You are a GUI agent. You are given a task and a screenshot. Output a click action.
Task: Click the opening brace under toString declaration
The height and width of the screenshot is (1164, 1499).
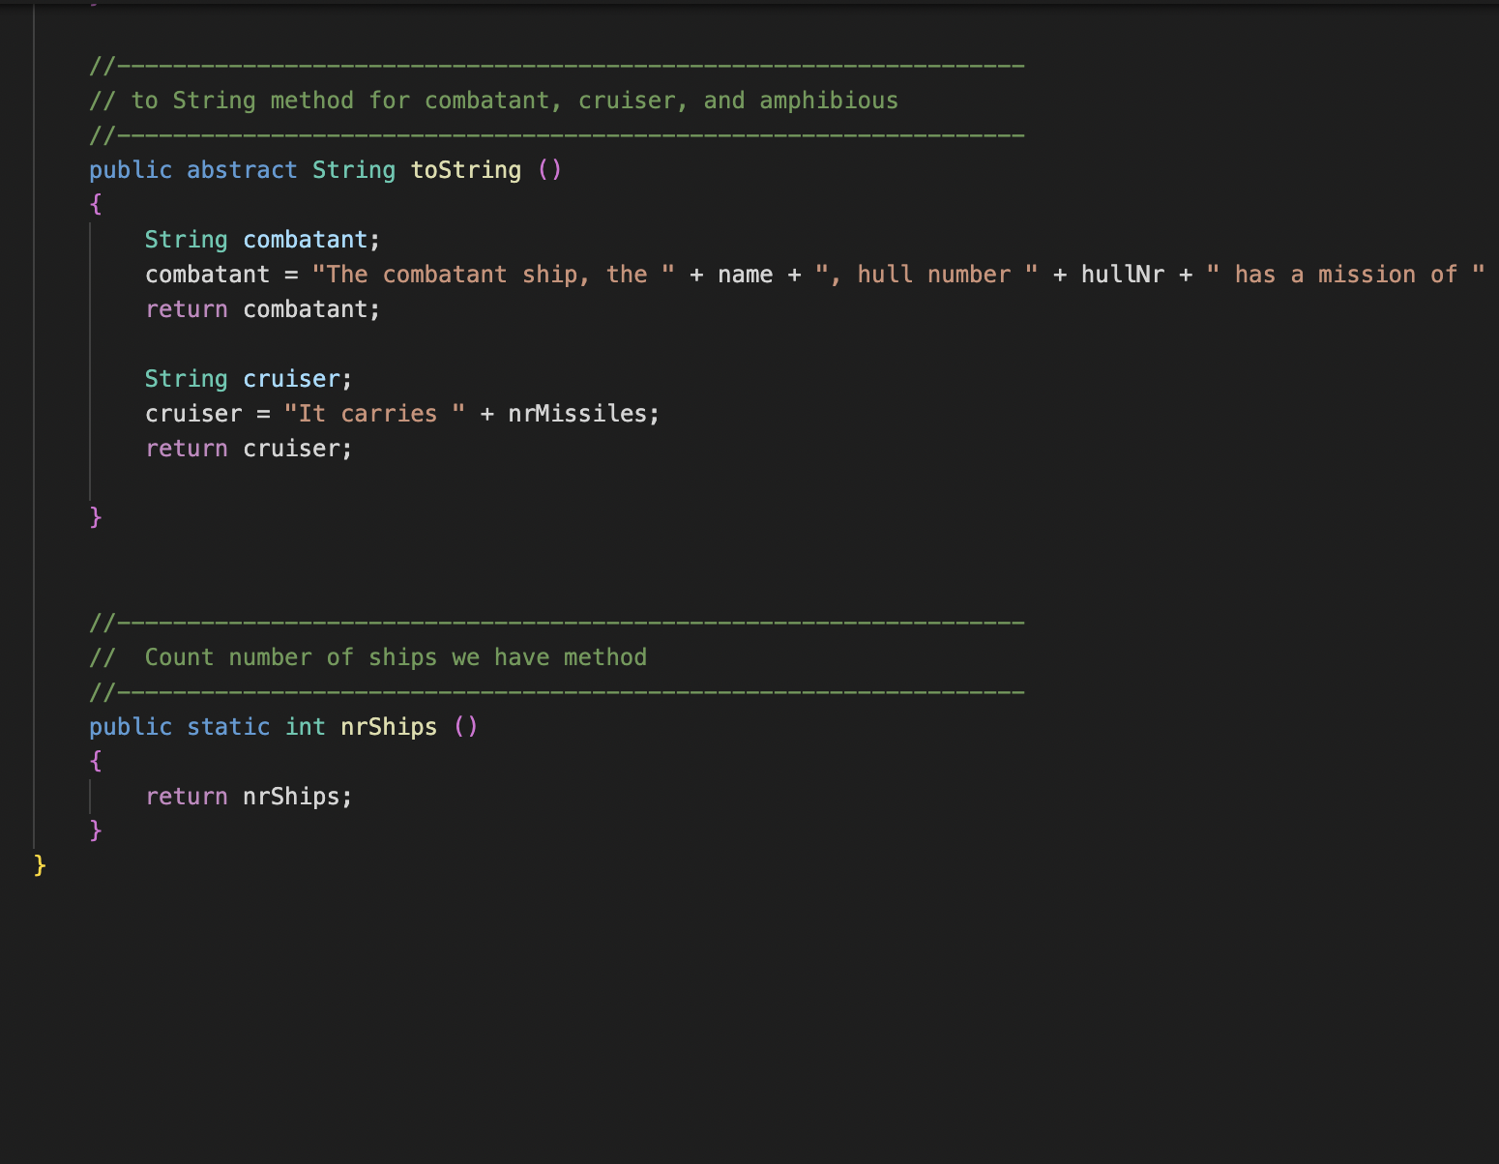[95, 204]
